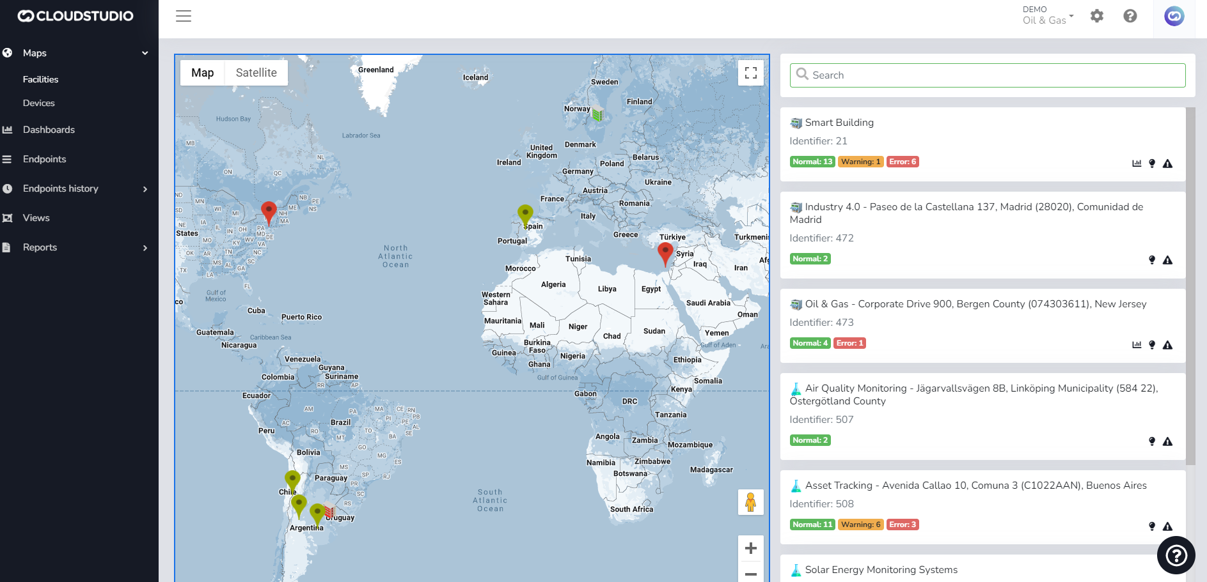Click the Street View pegman icon
Screen dimensions: 1207x582
(751, 502)
